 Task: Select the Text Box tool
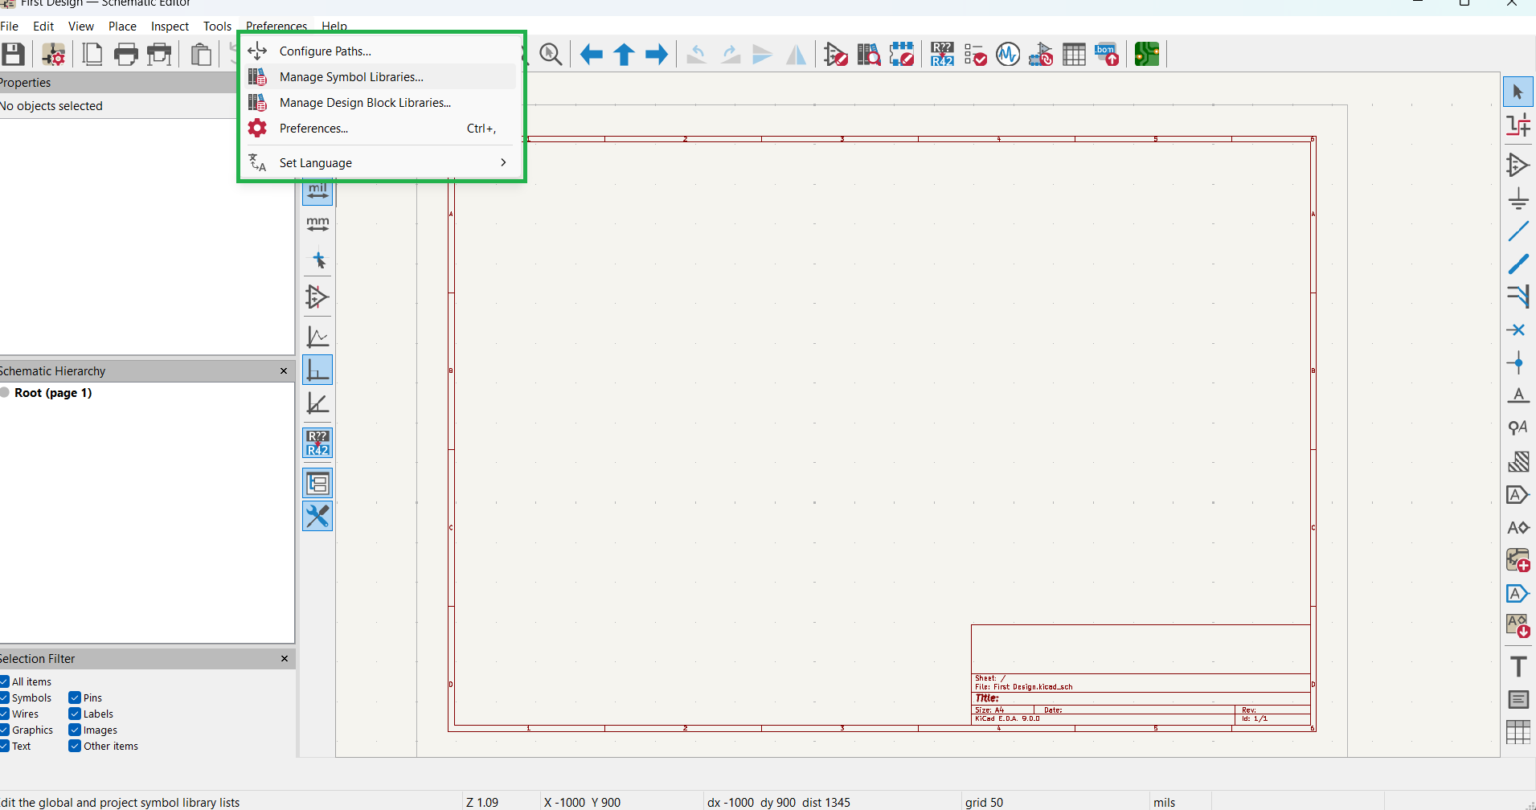coord(1518,699)
